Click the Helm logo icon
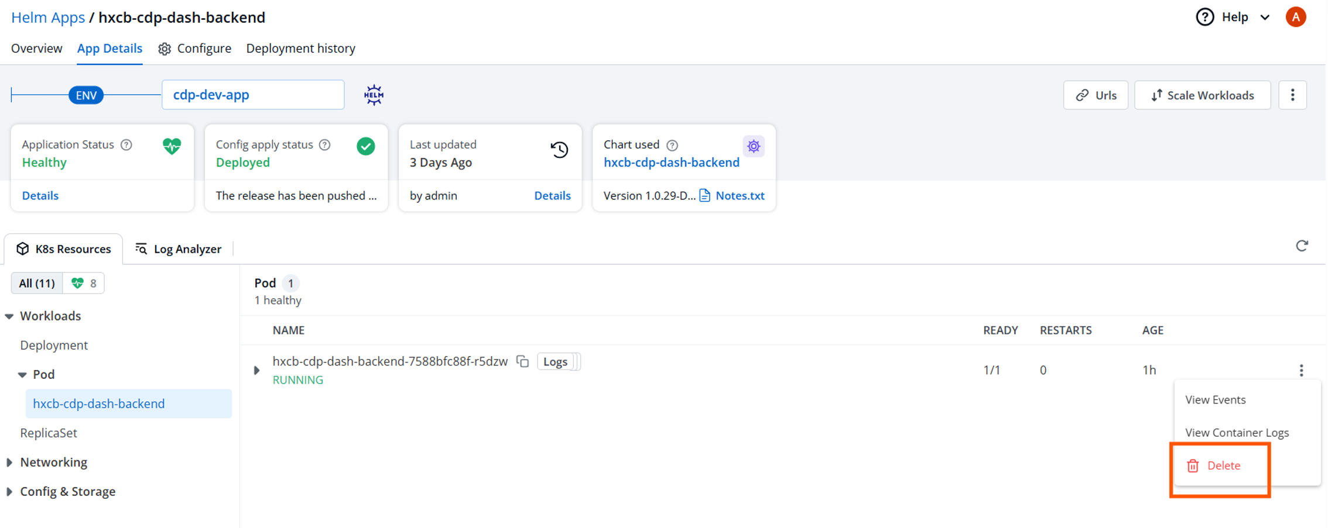This screenshot has width=1328, height=528. coord(374,95)
